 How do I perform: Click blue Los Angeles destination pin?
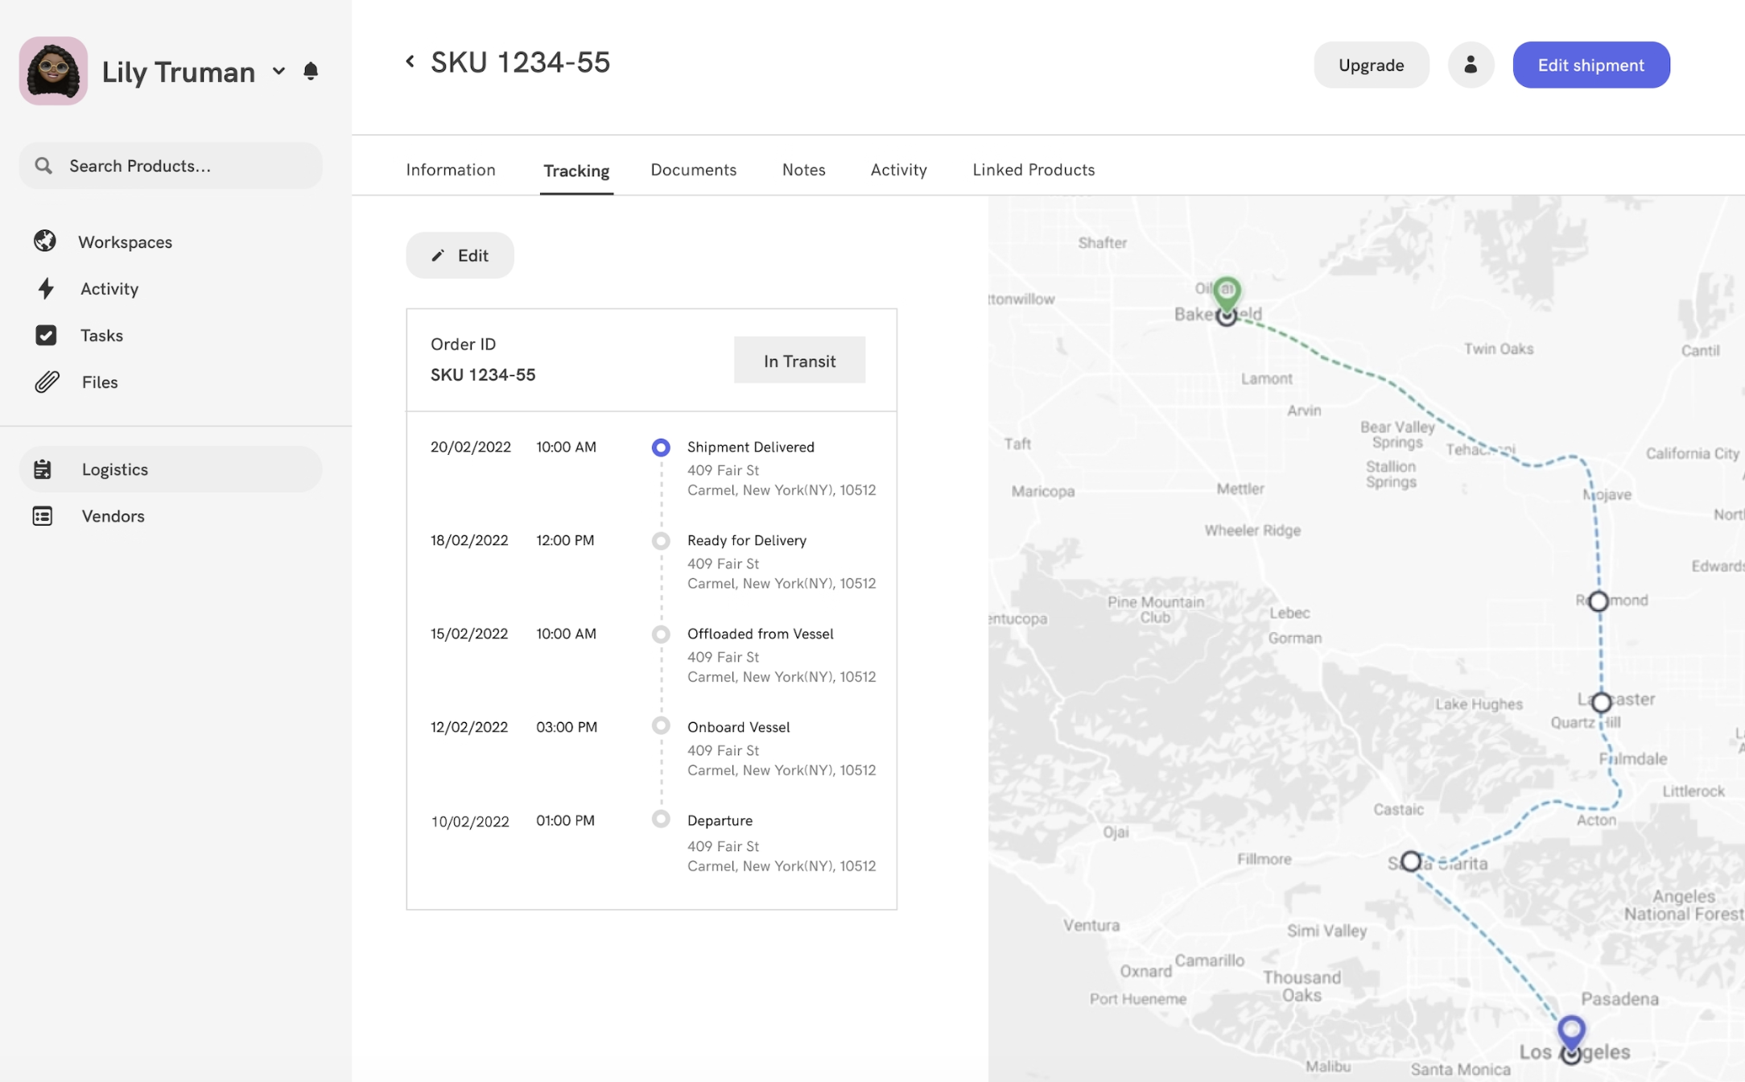click(1570, 1030)
